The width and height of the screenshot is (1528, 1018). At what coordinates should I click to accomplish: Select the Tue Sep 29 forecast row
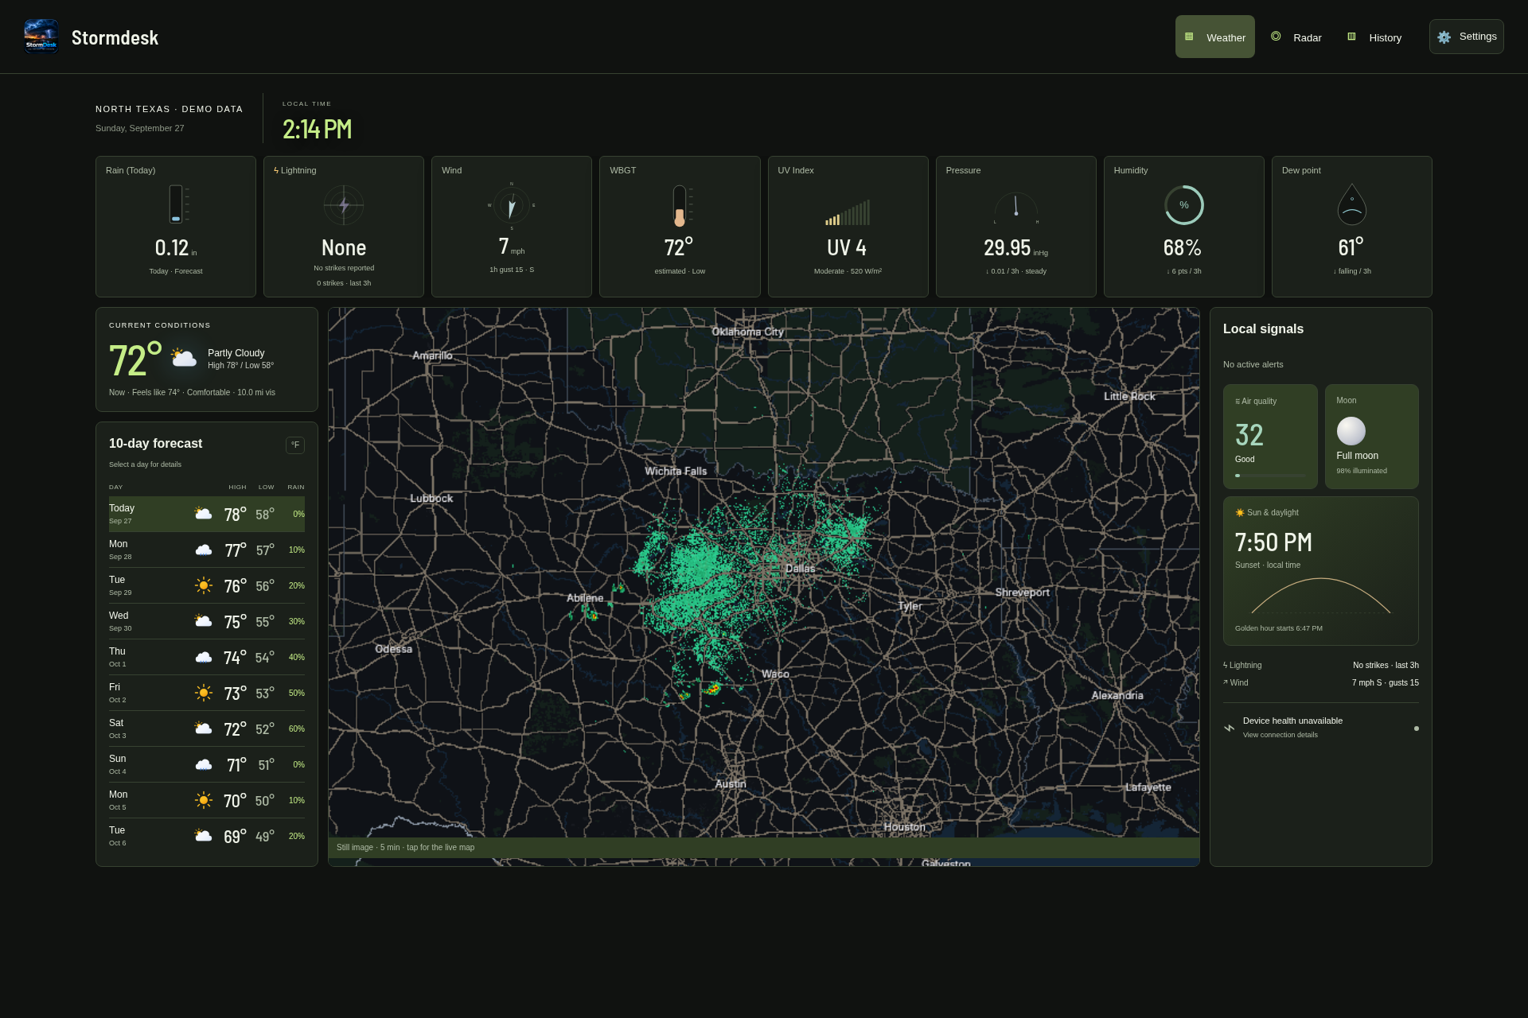pos(207,585)
